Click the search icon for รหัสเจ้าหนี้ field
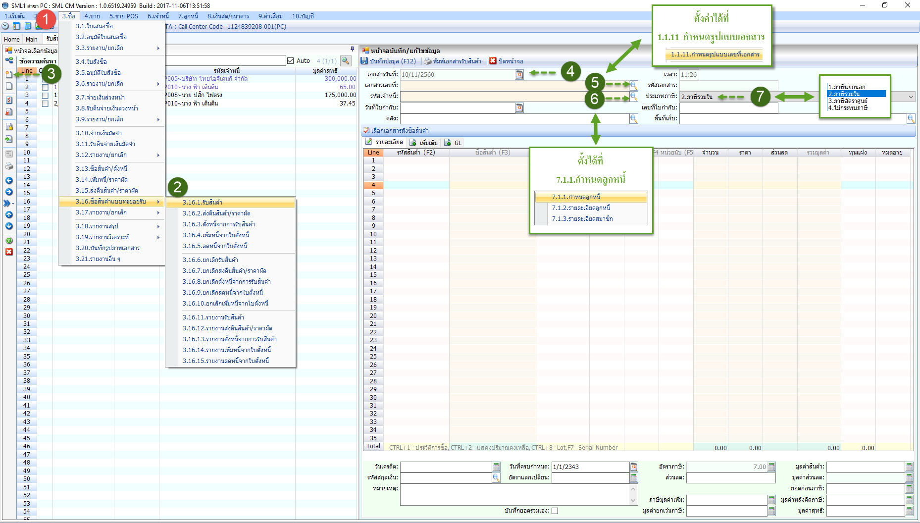920x523 pixels. click(x=633, y=96)
